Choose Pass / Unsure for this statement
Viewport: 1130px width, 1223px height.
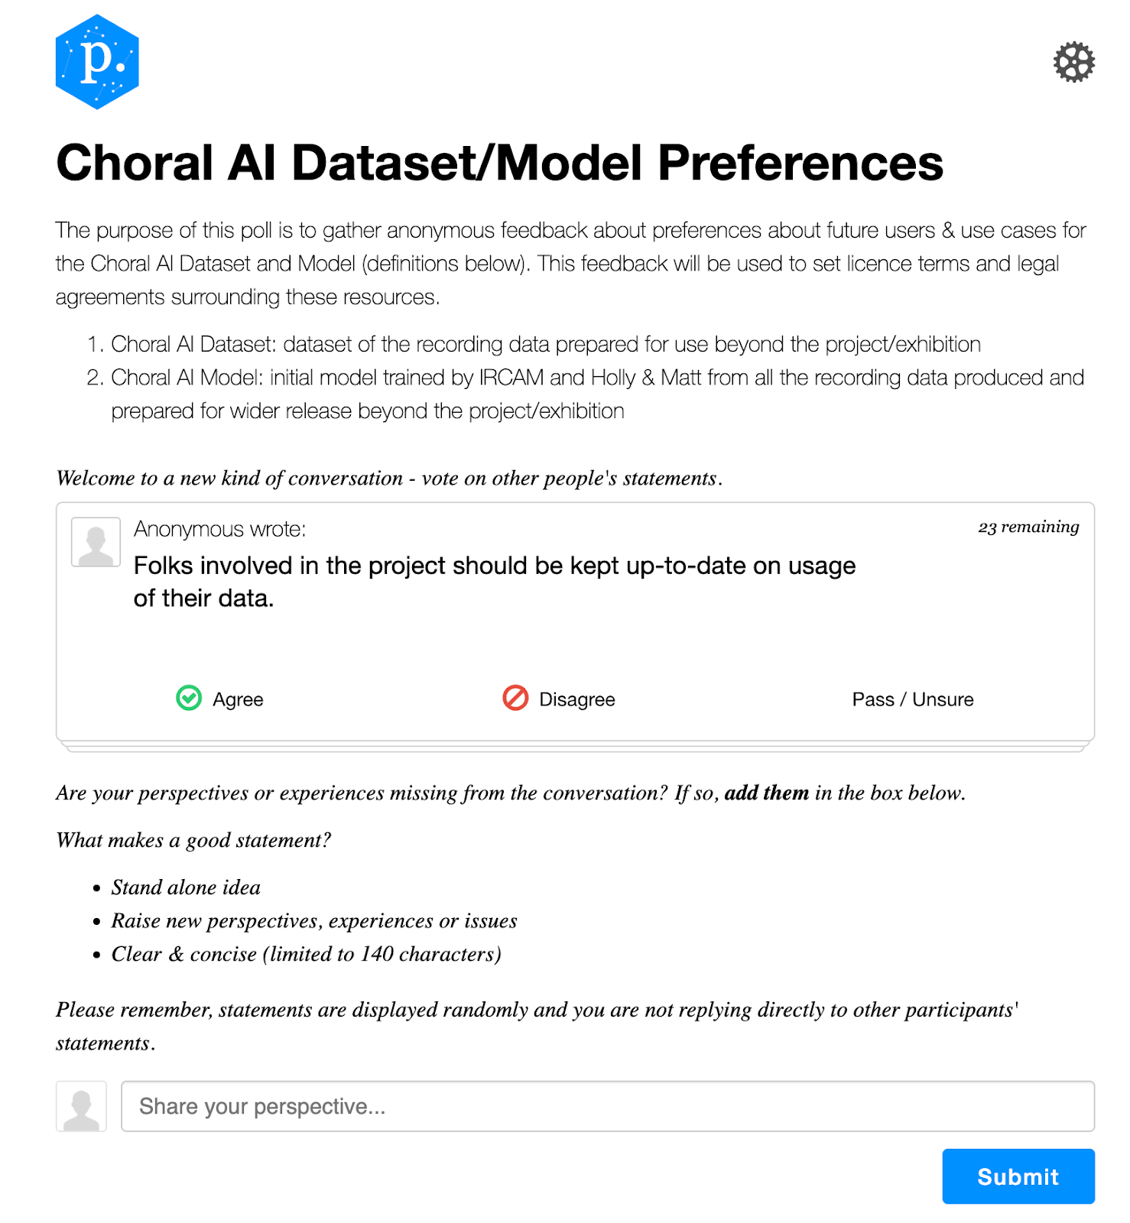pyautogui.click(x=912, y=699)
